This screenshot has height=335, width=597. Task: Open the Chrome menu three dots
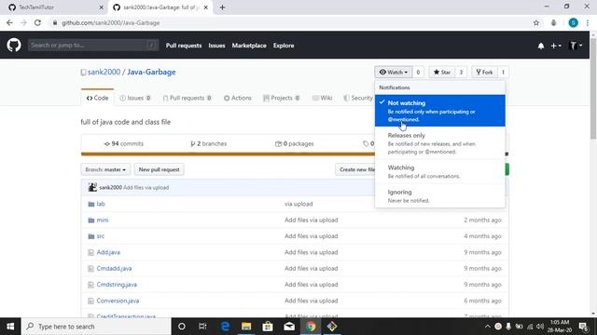point(588,22)
